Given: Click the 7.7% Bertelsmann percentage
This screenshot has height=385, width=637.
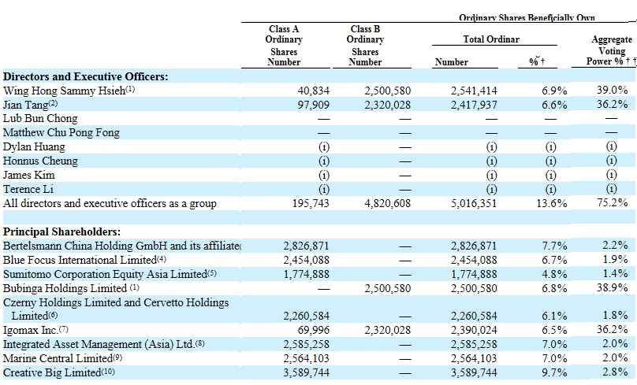Looking at the screenshot, I should tap(554, 246).
